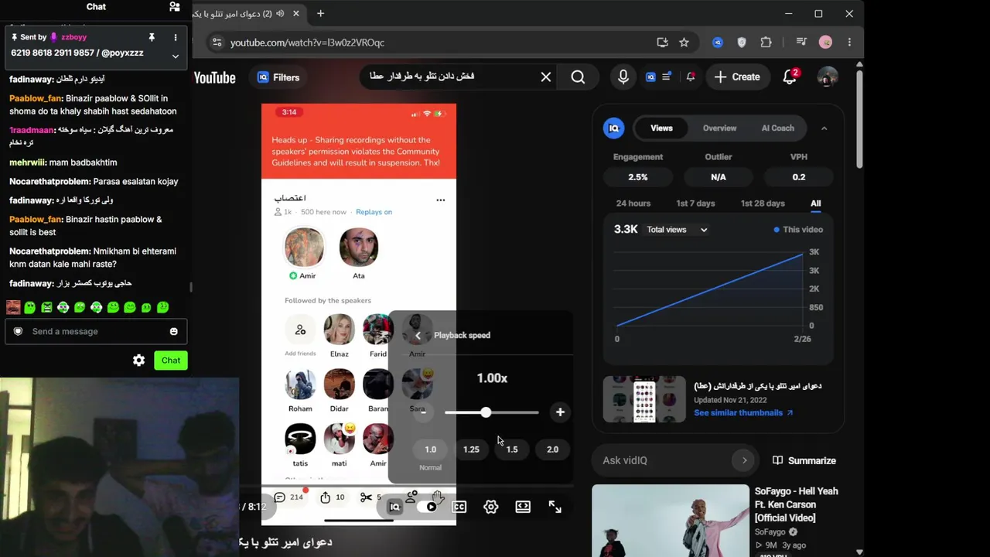Select the 1st 7 days range

click(695, 203)
